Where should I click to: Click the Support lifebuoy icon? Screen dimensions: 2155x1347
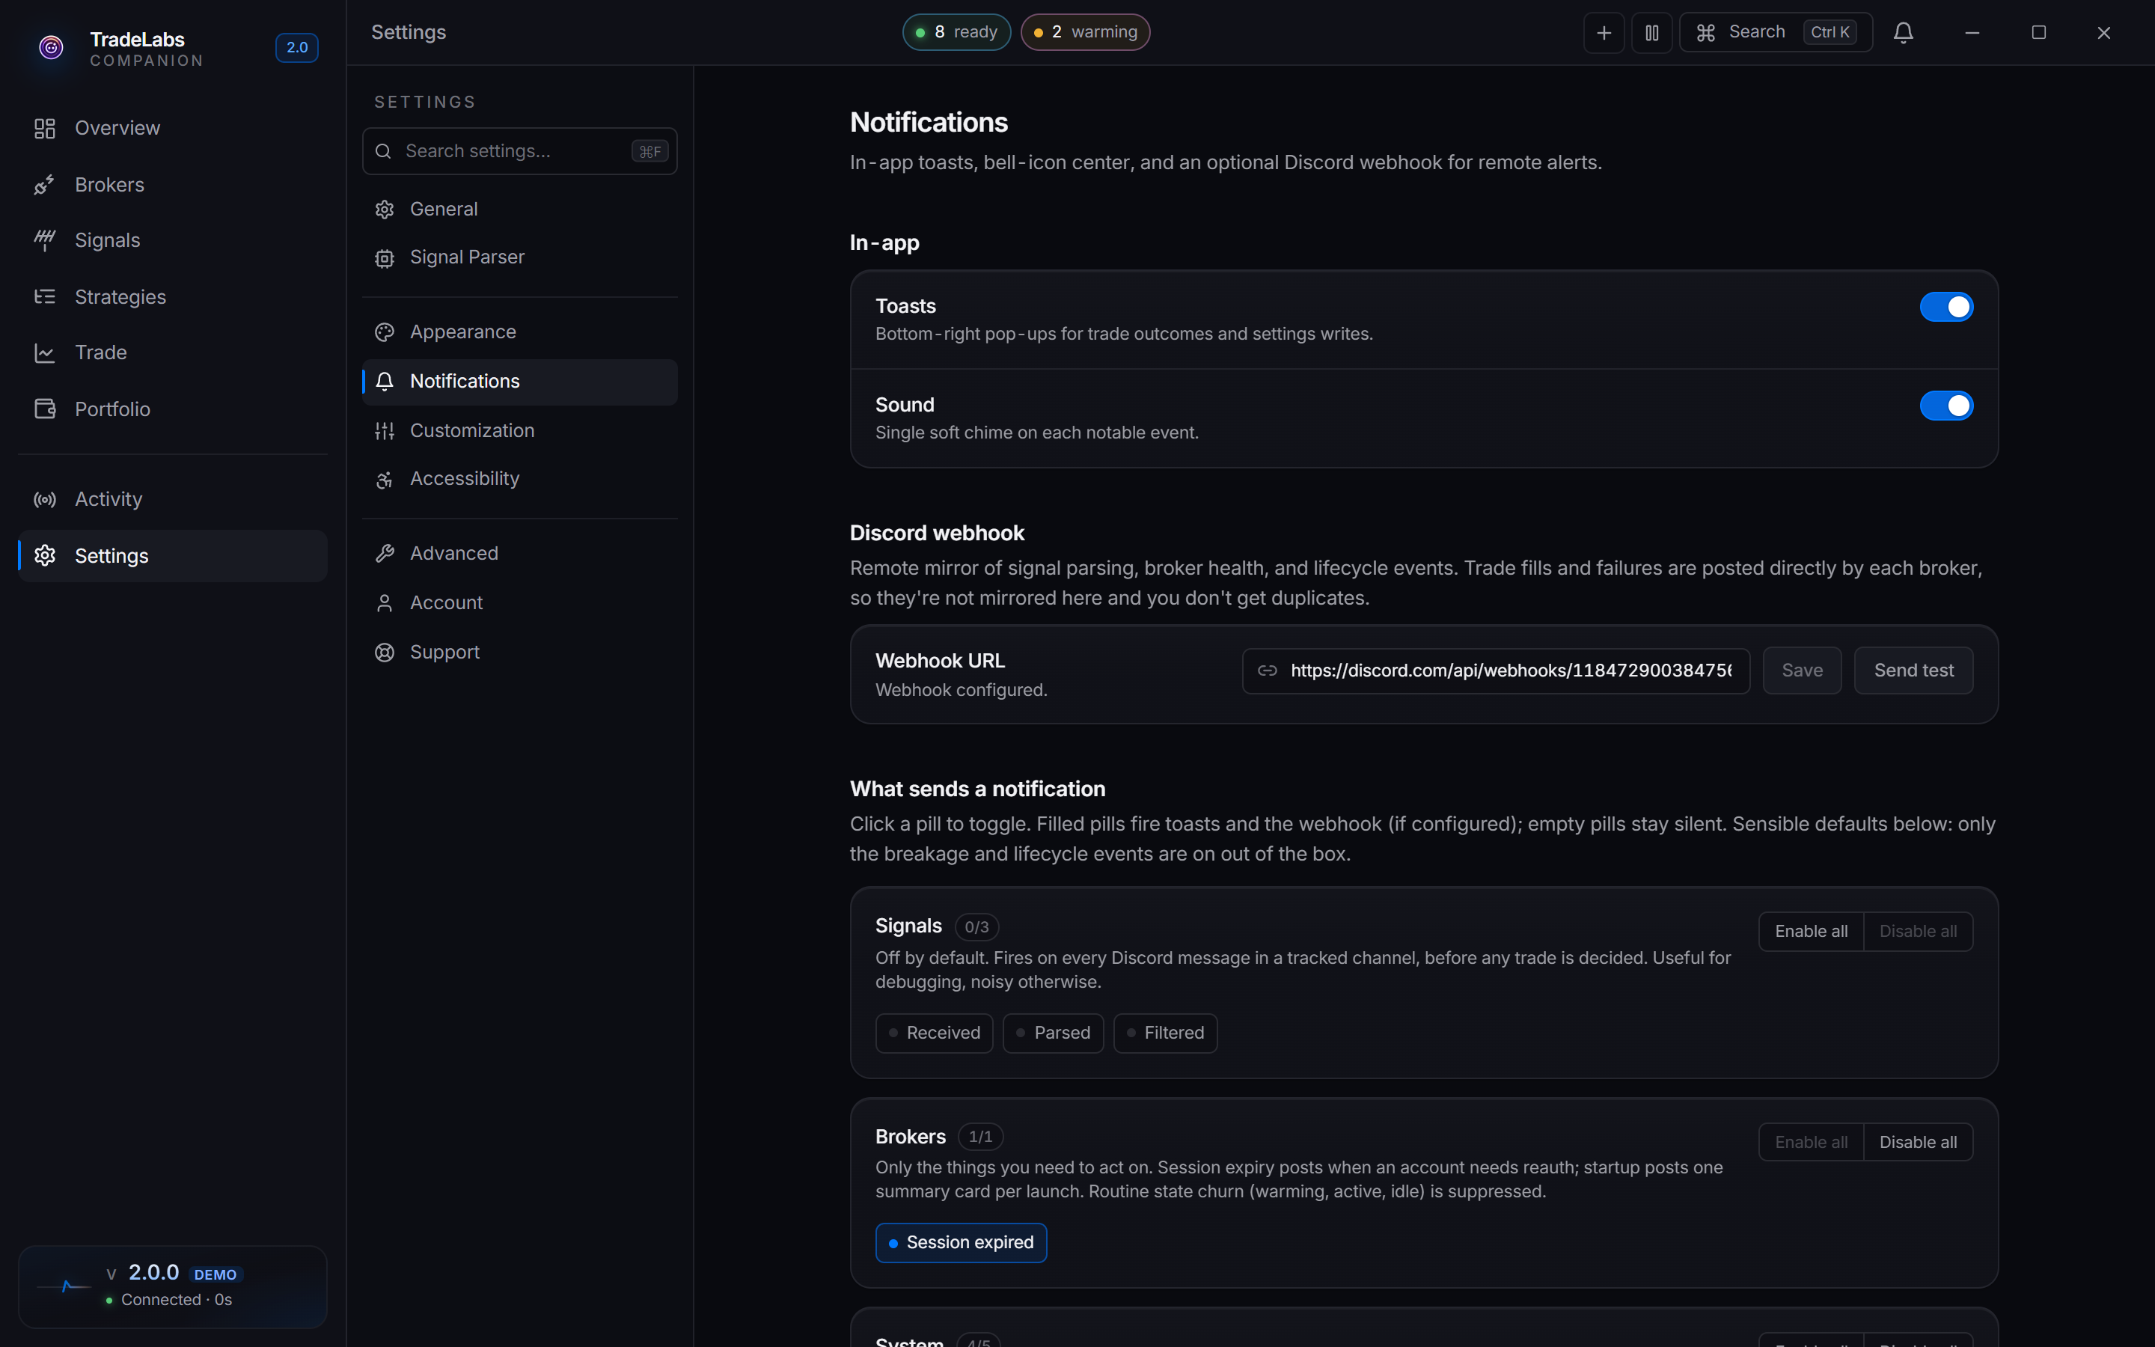[385, 653]
